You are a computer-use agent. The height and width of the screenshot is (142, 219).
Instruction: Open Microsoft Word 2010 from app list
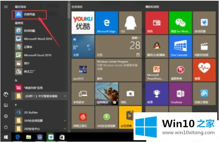point(39,39)
